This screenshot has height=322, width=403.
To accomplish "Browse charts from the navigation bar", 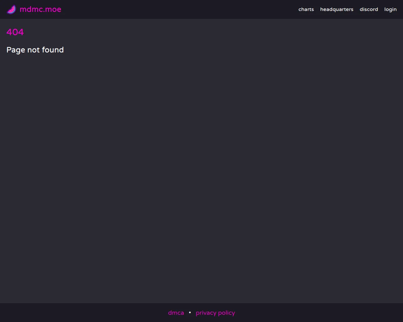I will pyautogui.click(x=306, y=9).
